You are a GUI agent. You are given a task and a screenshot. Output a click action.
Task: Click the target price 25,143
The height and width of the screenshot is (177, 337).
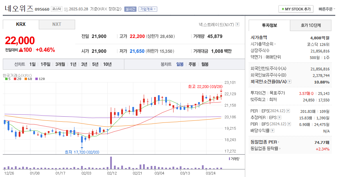click(x=324, y=94)
